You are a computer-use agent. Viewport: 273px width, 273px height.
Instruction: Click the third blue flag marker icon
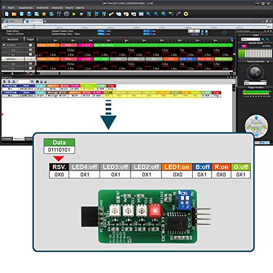click(x=104, y=14)
